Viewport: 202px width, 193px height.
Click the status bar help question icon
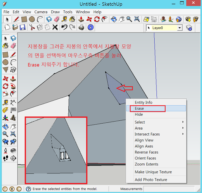tap(28, 189)
